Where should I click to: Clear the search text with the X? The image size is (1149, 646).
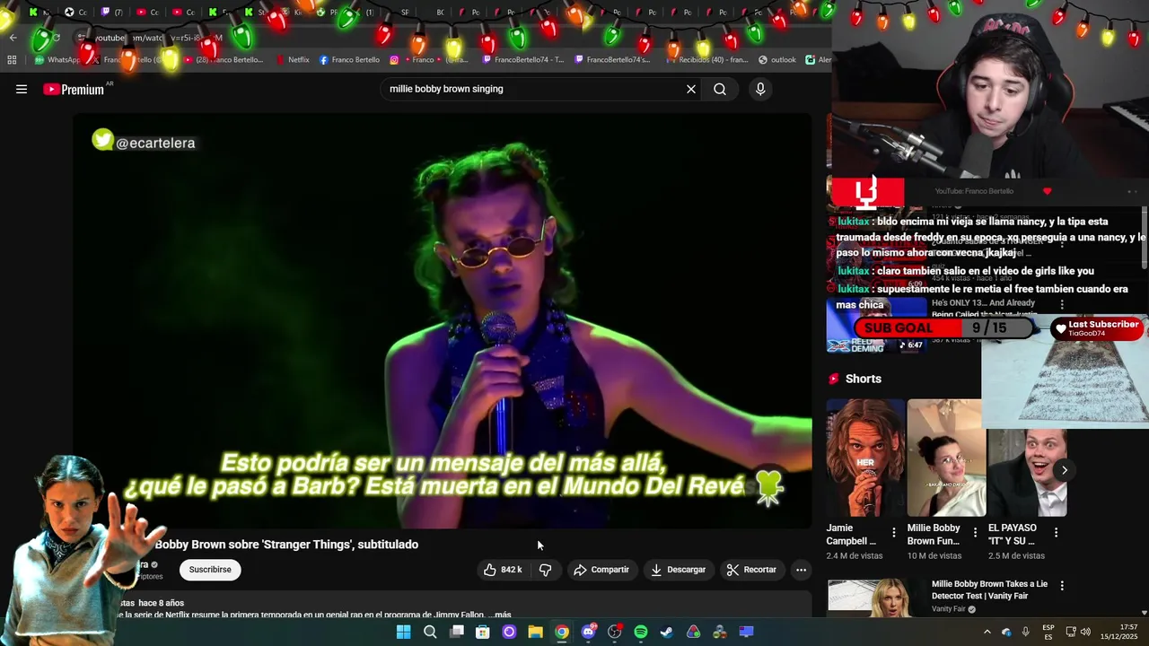pyautogui.click(x=691, y=89)
